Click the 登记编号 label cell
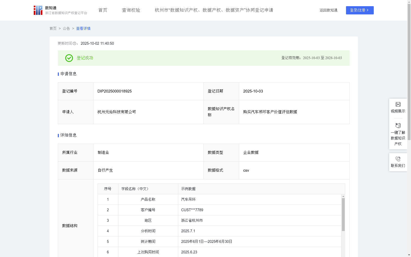The image size is (411, 257). click(76, 91)
